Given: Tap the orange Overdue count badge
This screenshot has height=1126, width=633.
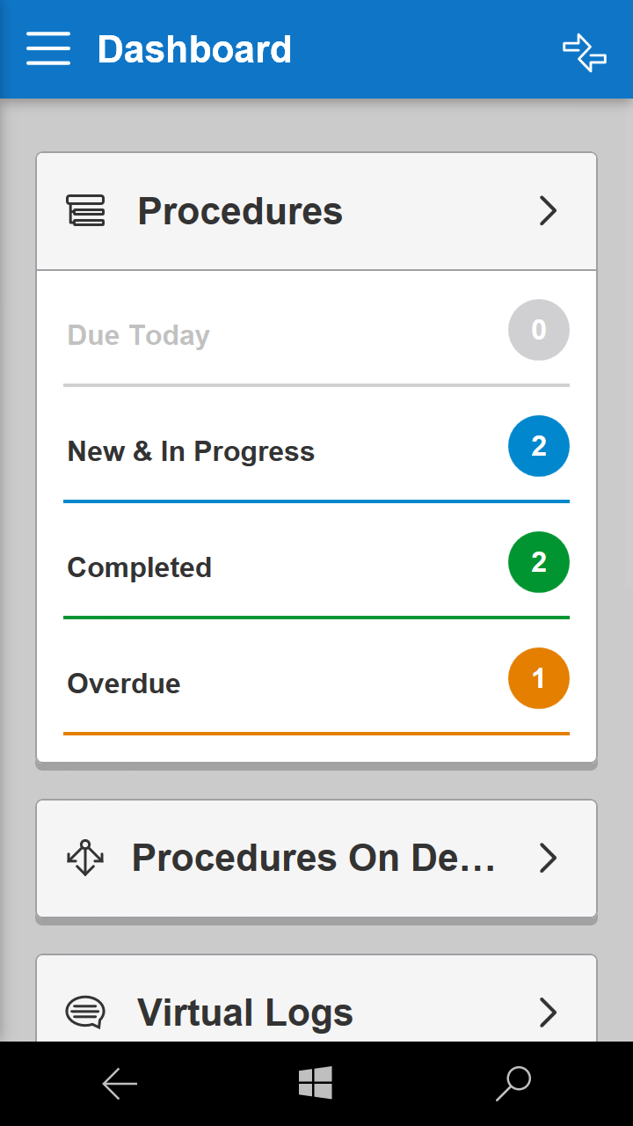Looking at the screenshot, I should (x=539, y=678).
